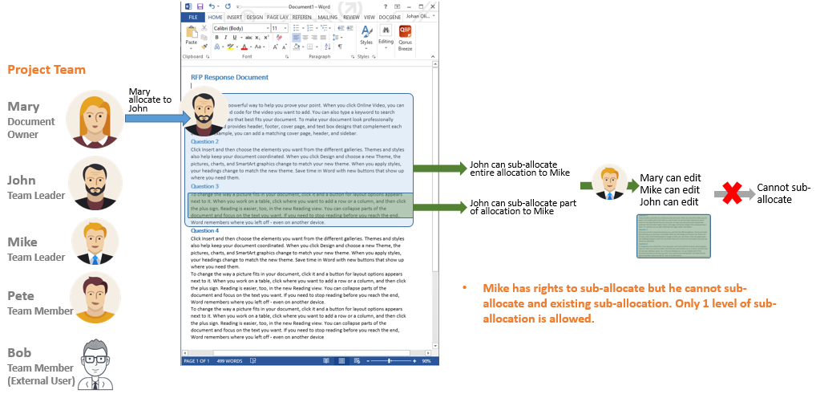This screenshot has width=816, height=398.
Task: Expand the Multilevel list dropdown
Action: click(329, 28)
